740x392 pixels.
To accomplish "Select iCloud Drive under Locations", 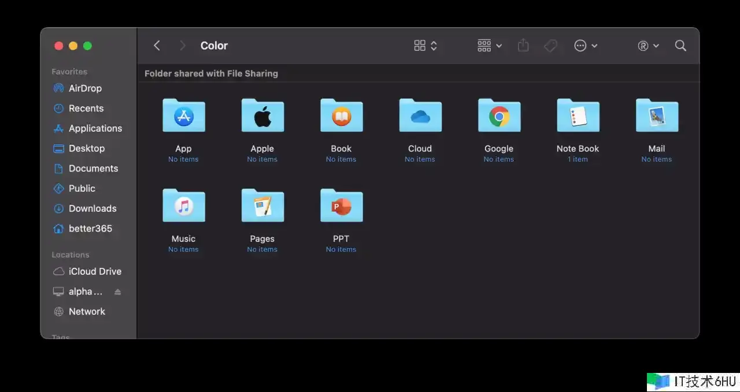I will (x=95, y=271).
